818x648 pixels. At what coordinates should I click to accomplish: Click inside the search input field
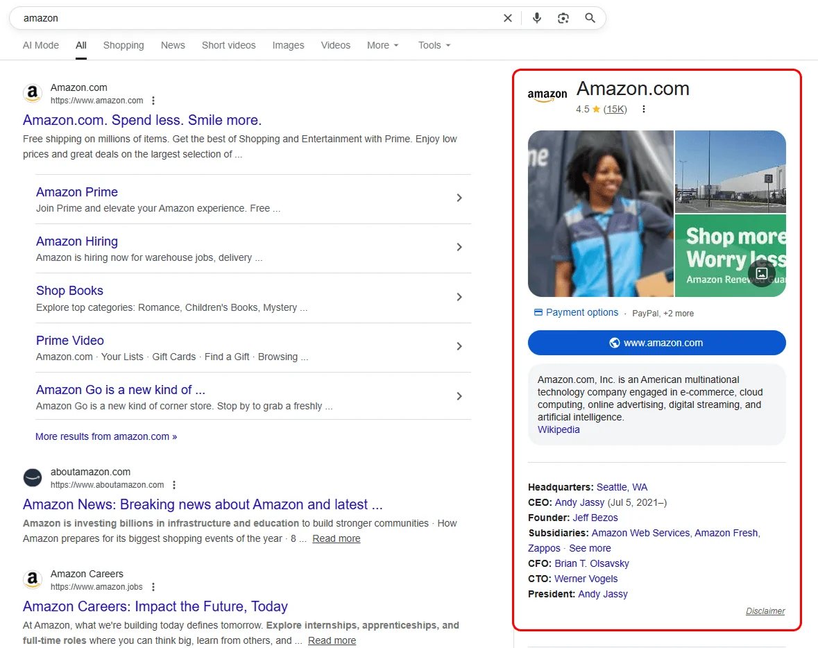coord(208,18)
